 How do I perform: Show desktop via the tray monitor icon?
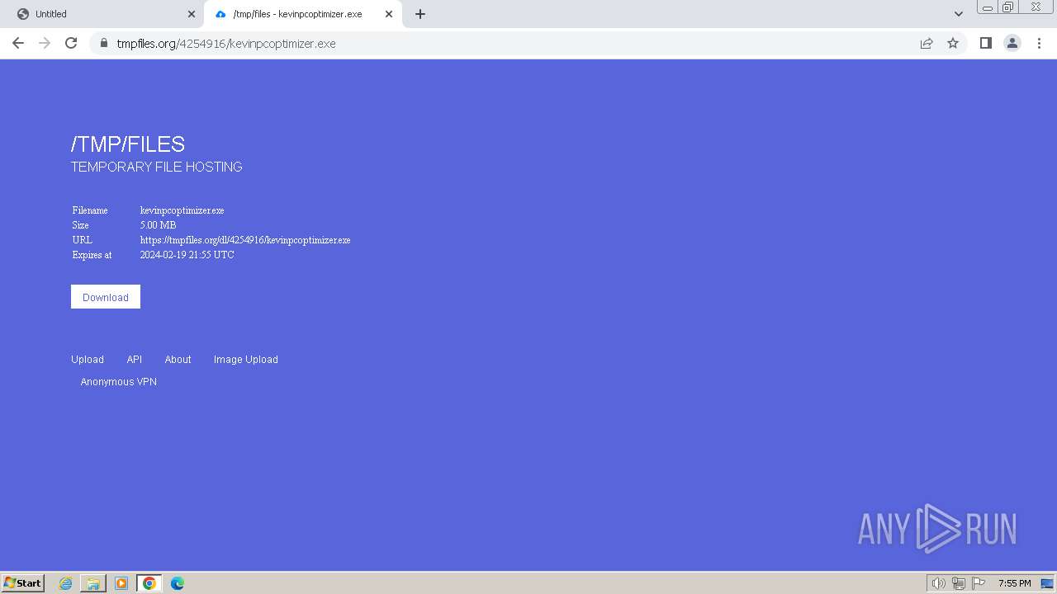tap(1047, 583)
